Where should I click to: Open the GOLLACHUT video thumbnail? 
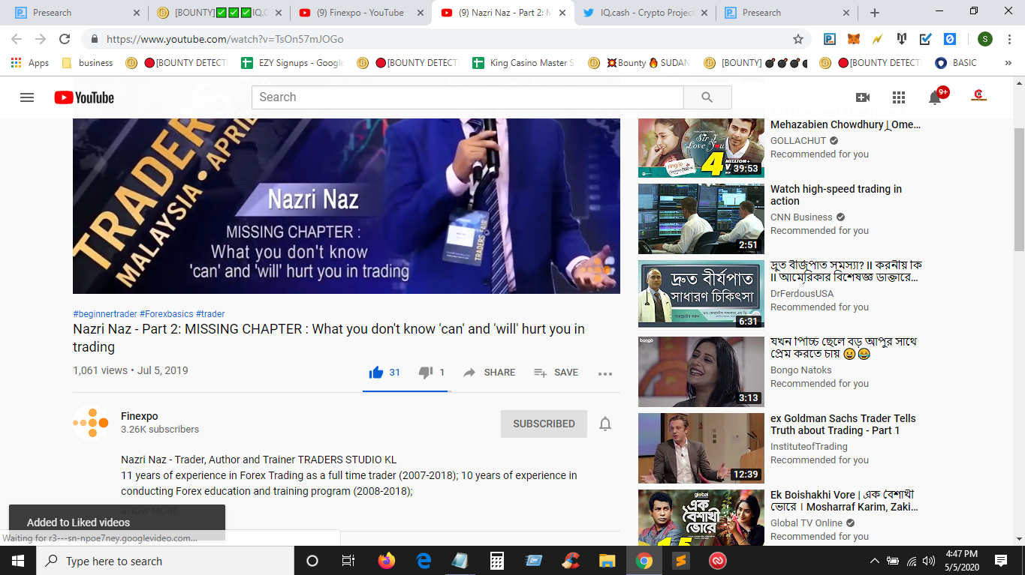(701, 148)
